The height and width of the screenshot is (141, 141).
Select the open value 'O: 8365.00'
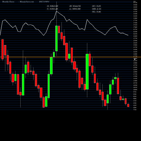pyautogui.click(x=52, y=6)
